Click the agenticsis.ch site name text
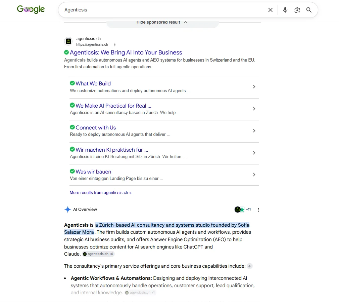 [88, 39]
